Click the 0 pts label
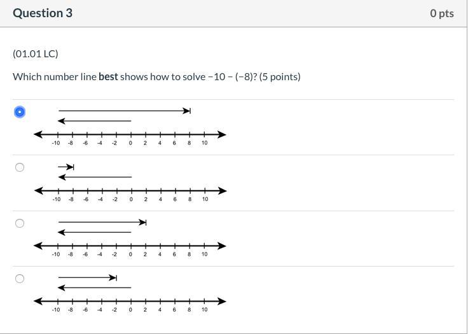This screenshot has height=334, width=468. [x=442, y=13]
